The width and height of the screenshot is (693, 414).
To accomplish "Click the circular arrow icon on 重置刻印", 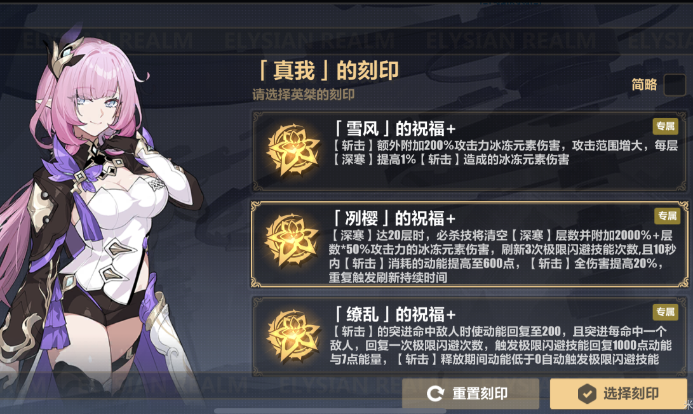I will click(x=435, y=393).
